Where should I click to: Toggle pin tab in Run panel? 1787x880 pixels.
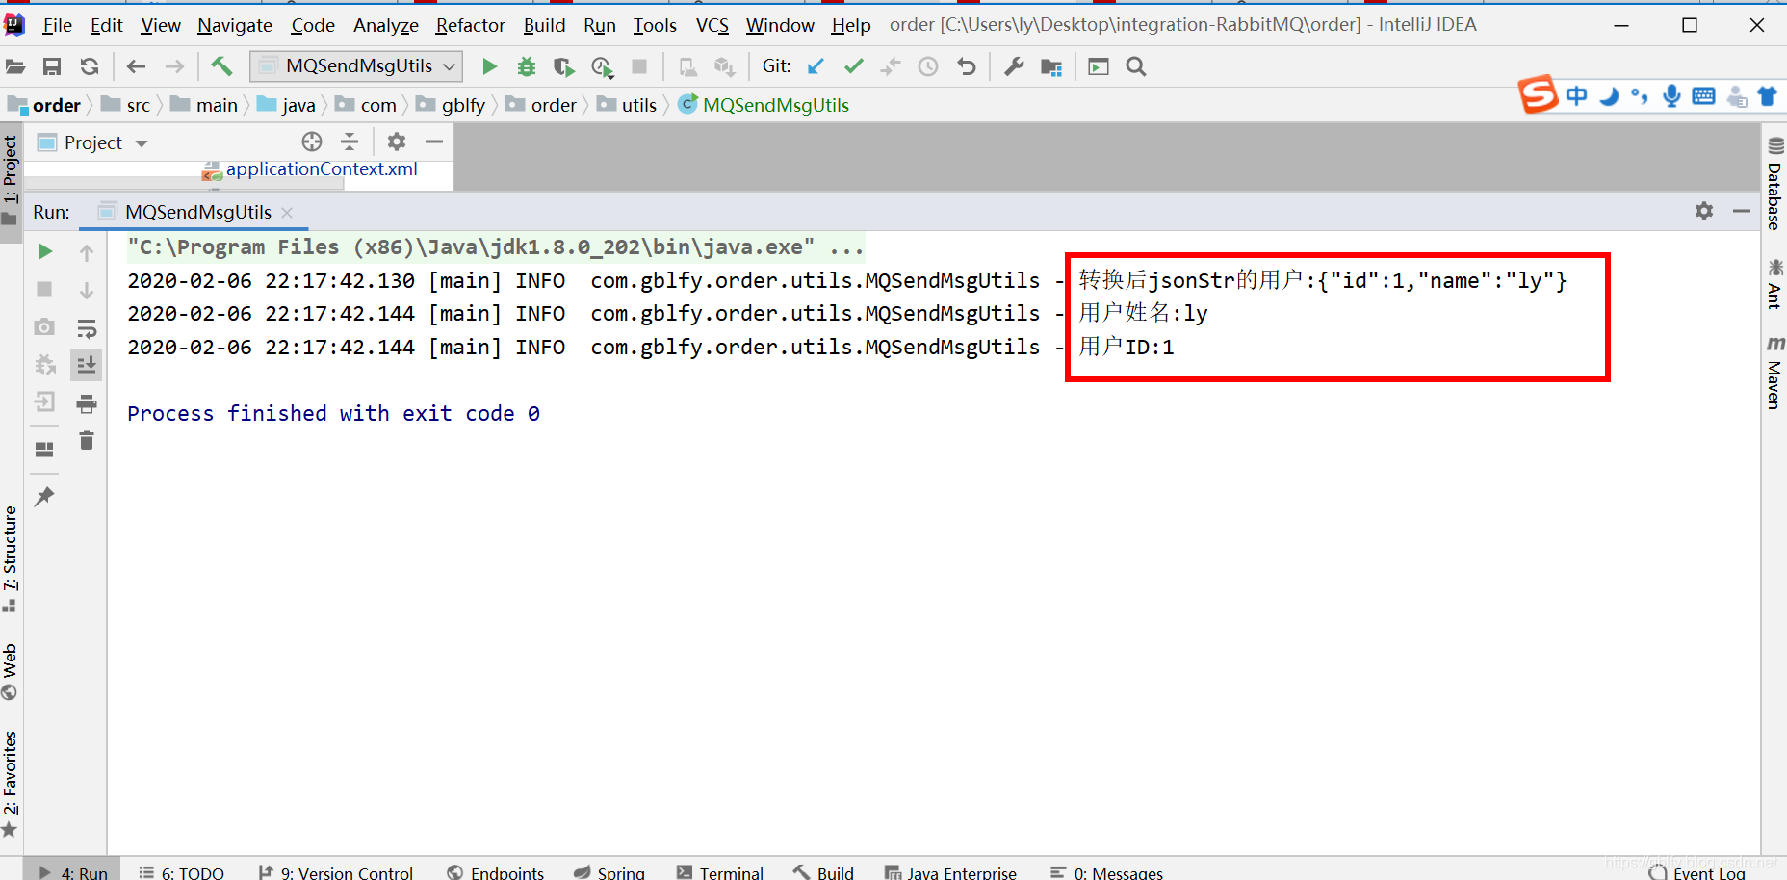coord(44,496)
